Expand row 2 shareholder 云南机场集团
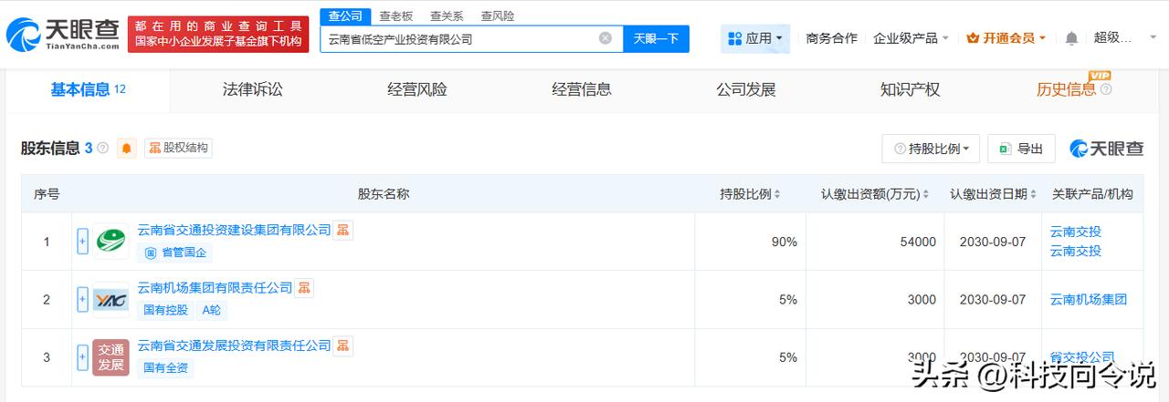1169x402 pixels. pos(82,300)
